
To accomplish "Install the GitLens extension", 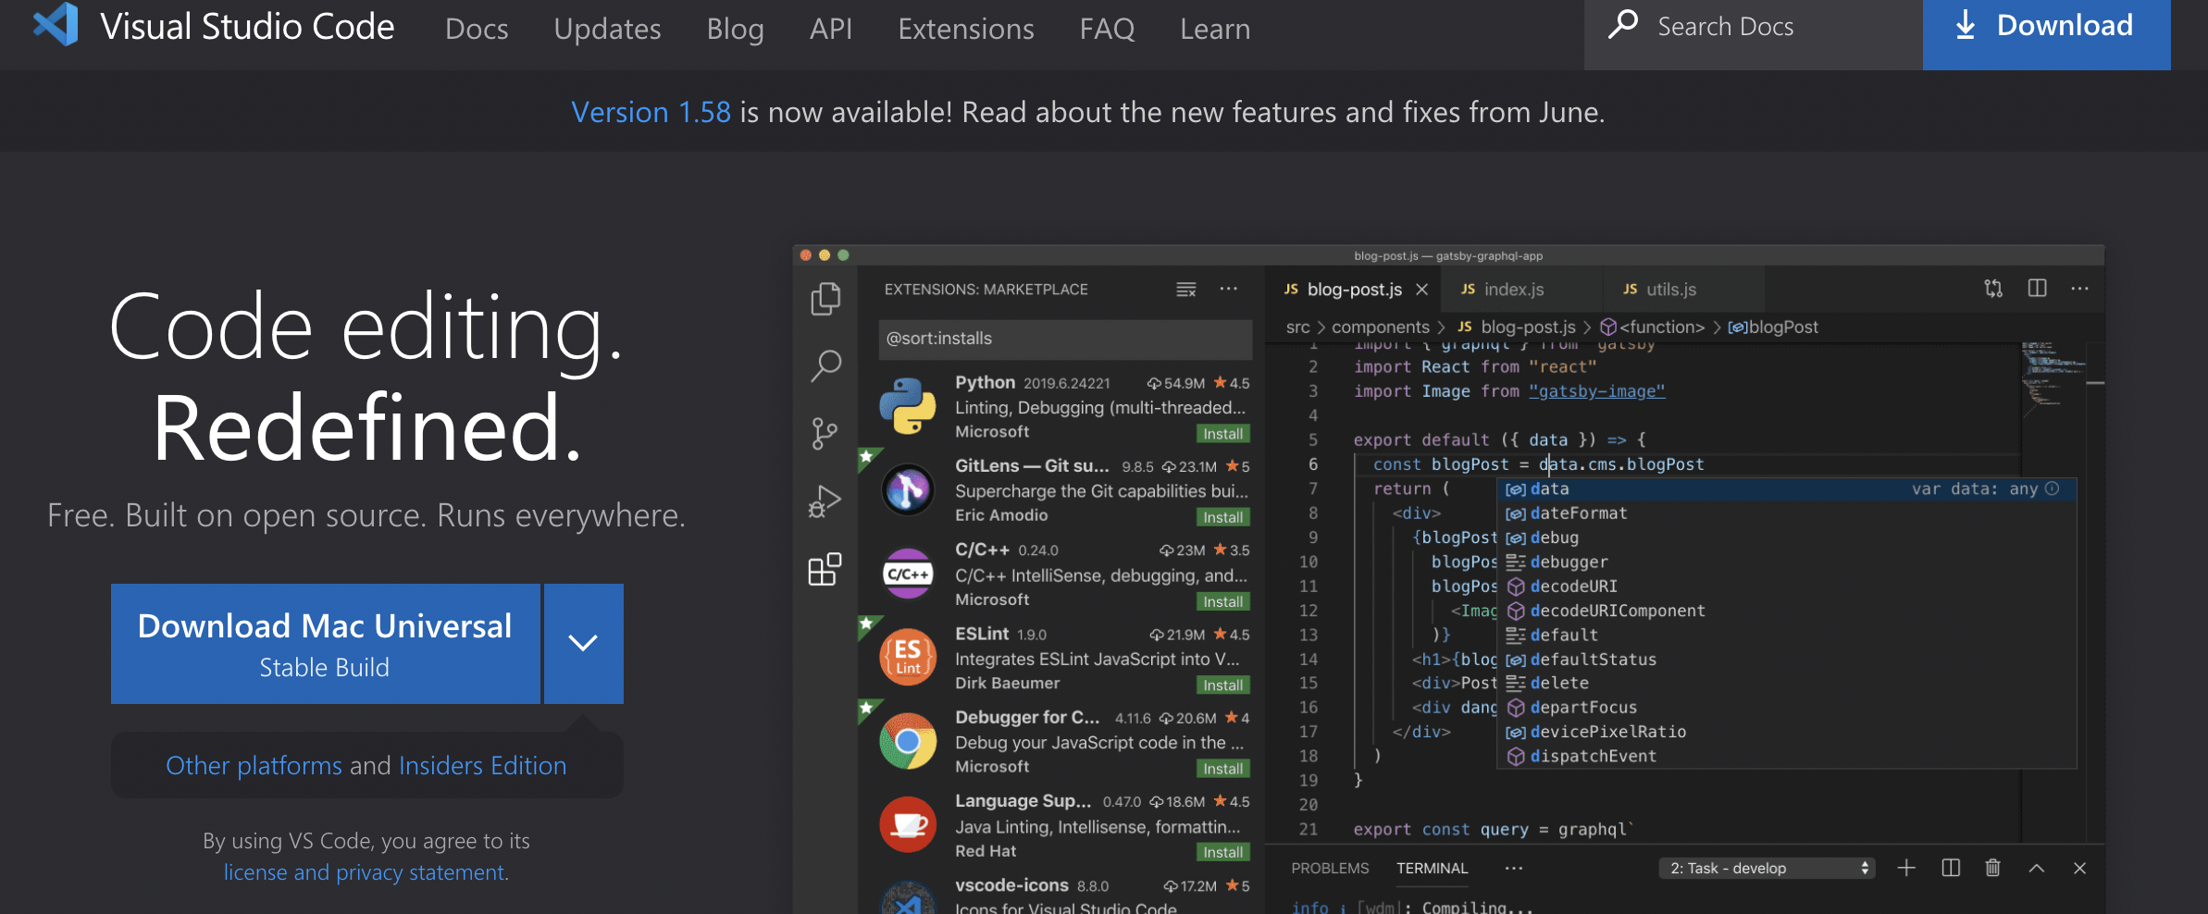I will click(x=1223, y=517).
